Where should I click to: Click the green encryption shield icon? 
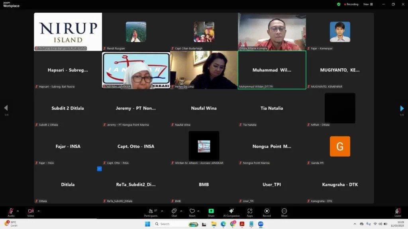[x=339, y=4]
